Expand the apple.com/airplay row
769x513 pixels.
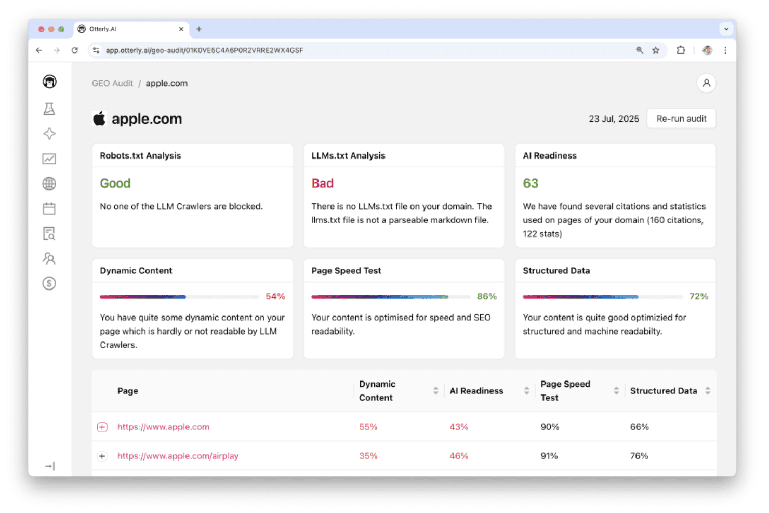[102, 456]
